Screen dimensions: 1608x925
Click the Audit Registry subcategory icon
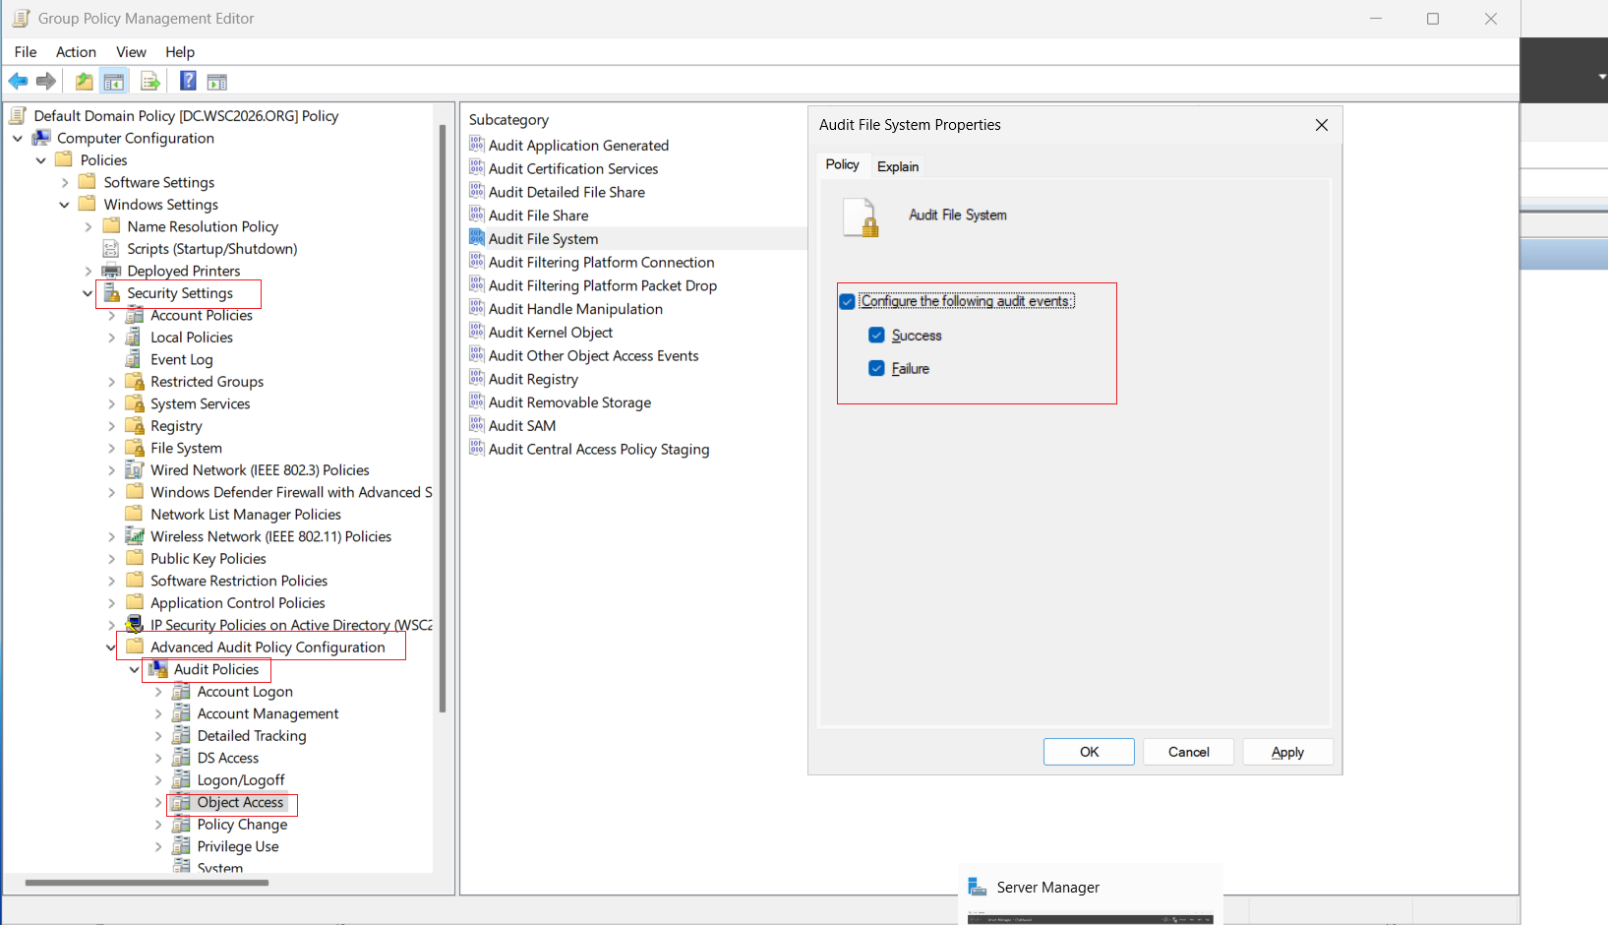pos(477,379)
